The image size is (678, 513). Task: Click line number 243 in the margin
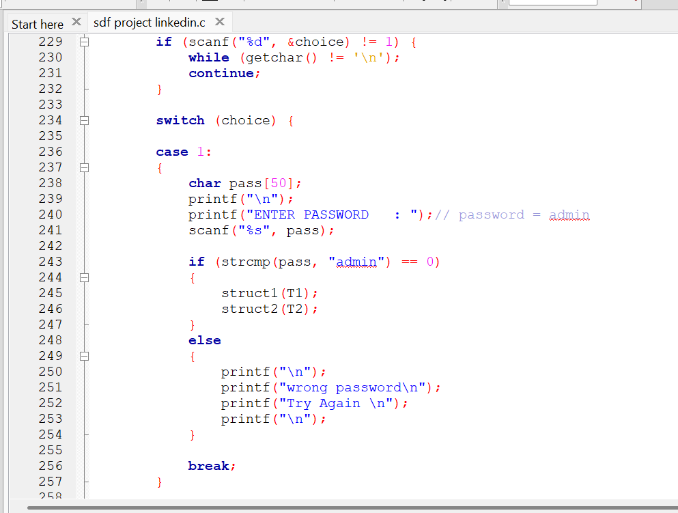pos(51,262)
